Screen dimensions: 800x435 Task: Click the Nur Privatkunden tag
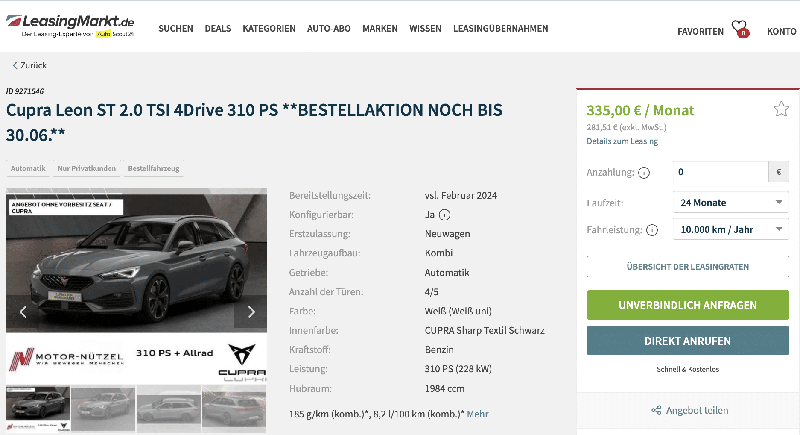point(87,168)
